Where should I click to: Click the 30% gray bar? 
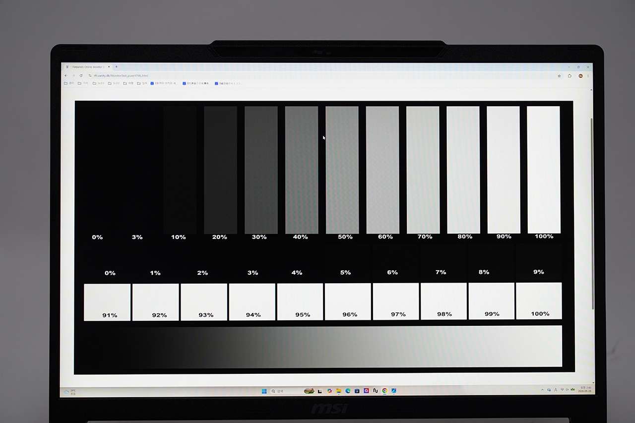click(x=261, y=170)
